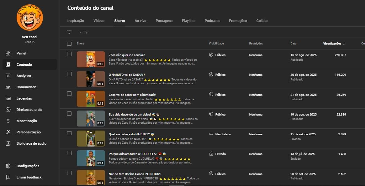Click the Monetização dollar icon
The height and width of the screenshot is (186, 365).
coord(8,121)
